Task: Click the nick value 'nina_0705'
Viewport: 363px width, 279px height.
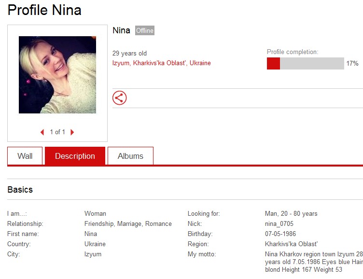Action: (x=279, y=223)
